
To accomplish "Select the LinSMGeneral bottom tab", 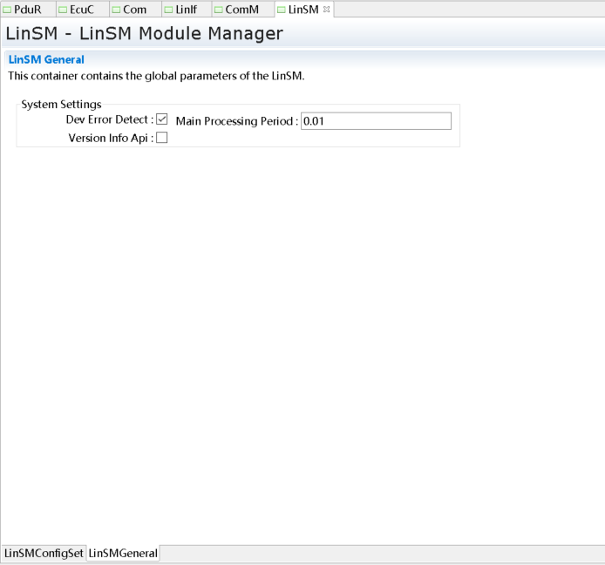I will pos(123,554).
